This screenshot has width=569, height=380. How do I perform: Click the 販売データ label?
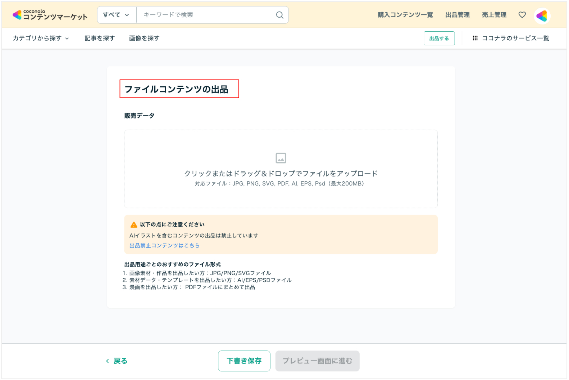coord(139,116)
